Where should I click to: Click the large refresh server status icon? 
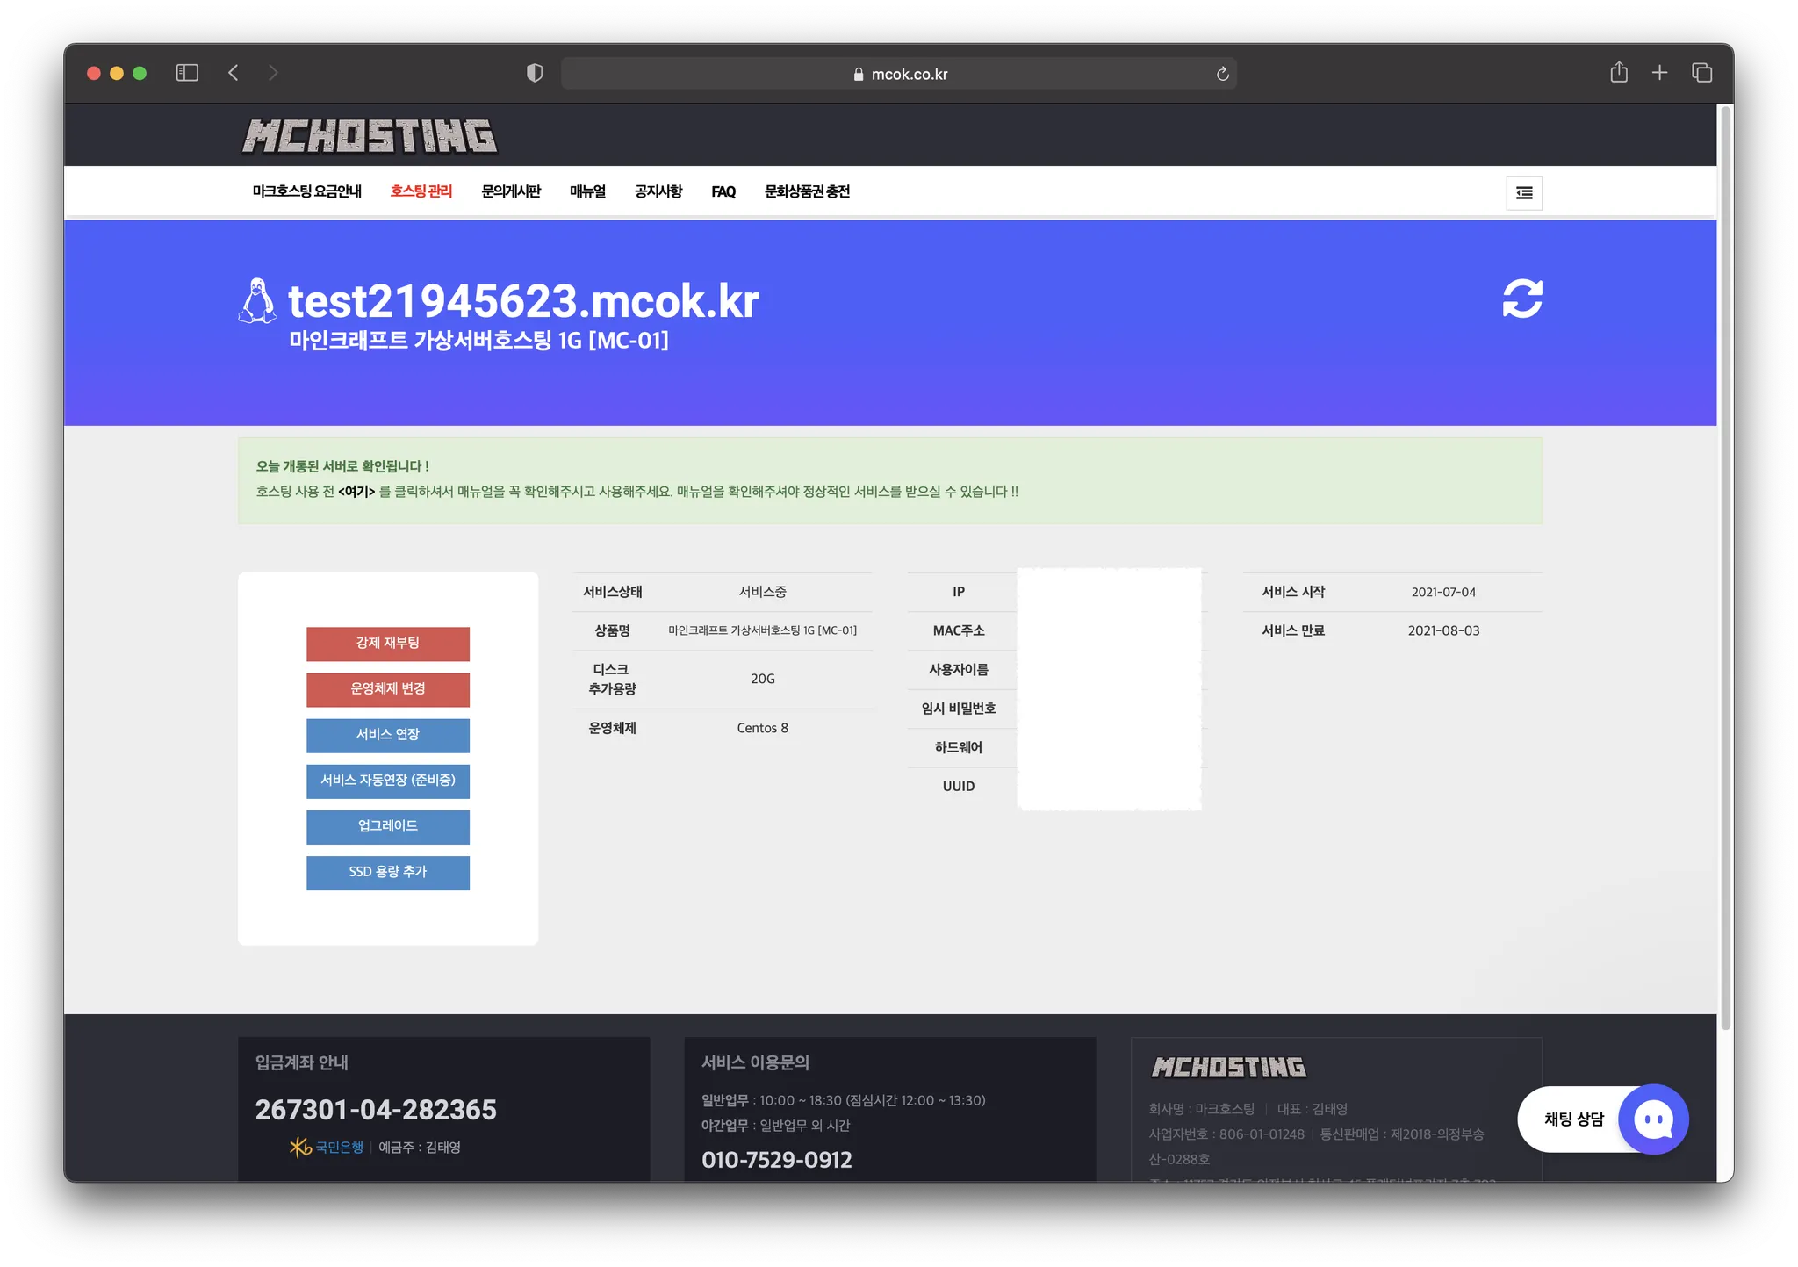(x=1521, y=299)
